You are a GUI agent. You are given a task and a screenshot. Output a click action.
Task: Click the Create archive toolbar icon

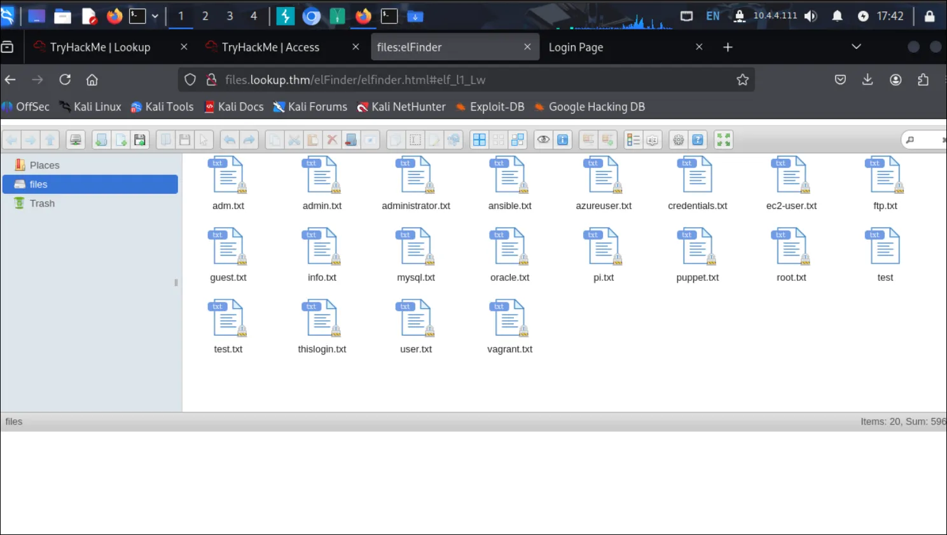point(608,140)
